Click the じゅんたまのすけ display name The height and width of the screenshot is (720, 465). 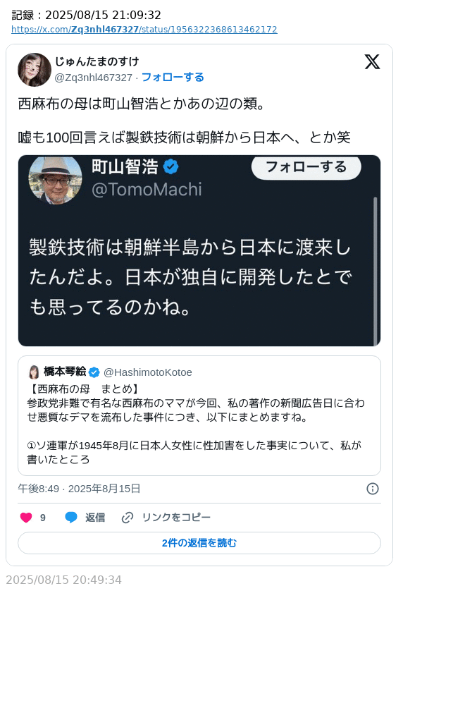97,61
